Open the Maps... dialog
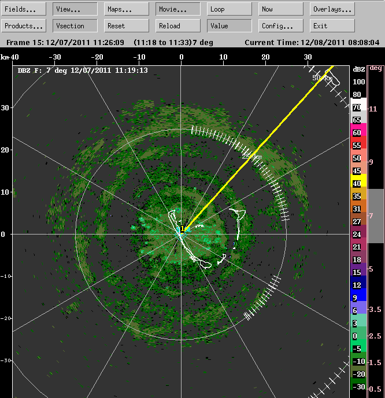 click(127, 9)
